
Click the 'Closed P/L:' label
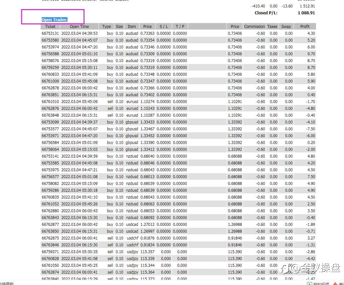pos(266,13)
